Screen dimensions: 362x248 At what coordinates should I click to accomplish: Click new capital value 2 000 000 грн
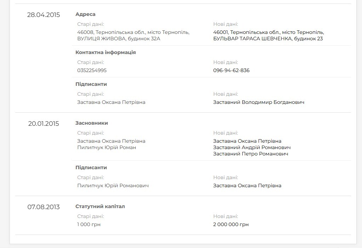(x=231, y=224)
